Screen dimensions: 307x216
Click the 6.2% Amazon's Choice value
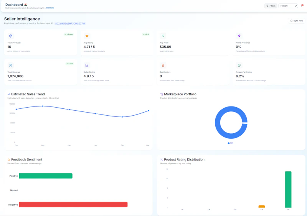pyautogui.click(x=240, y=76)
